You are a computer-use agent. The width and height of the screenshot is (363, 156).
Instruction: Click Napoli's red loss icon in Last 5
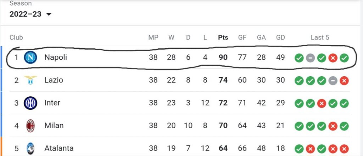pos(333,58)
